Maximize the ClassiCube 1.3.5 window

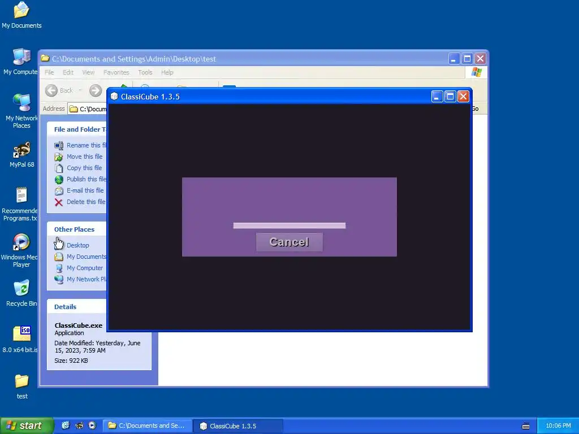coord(450,97)
